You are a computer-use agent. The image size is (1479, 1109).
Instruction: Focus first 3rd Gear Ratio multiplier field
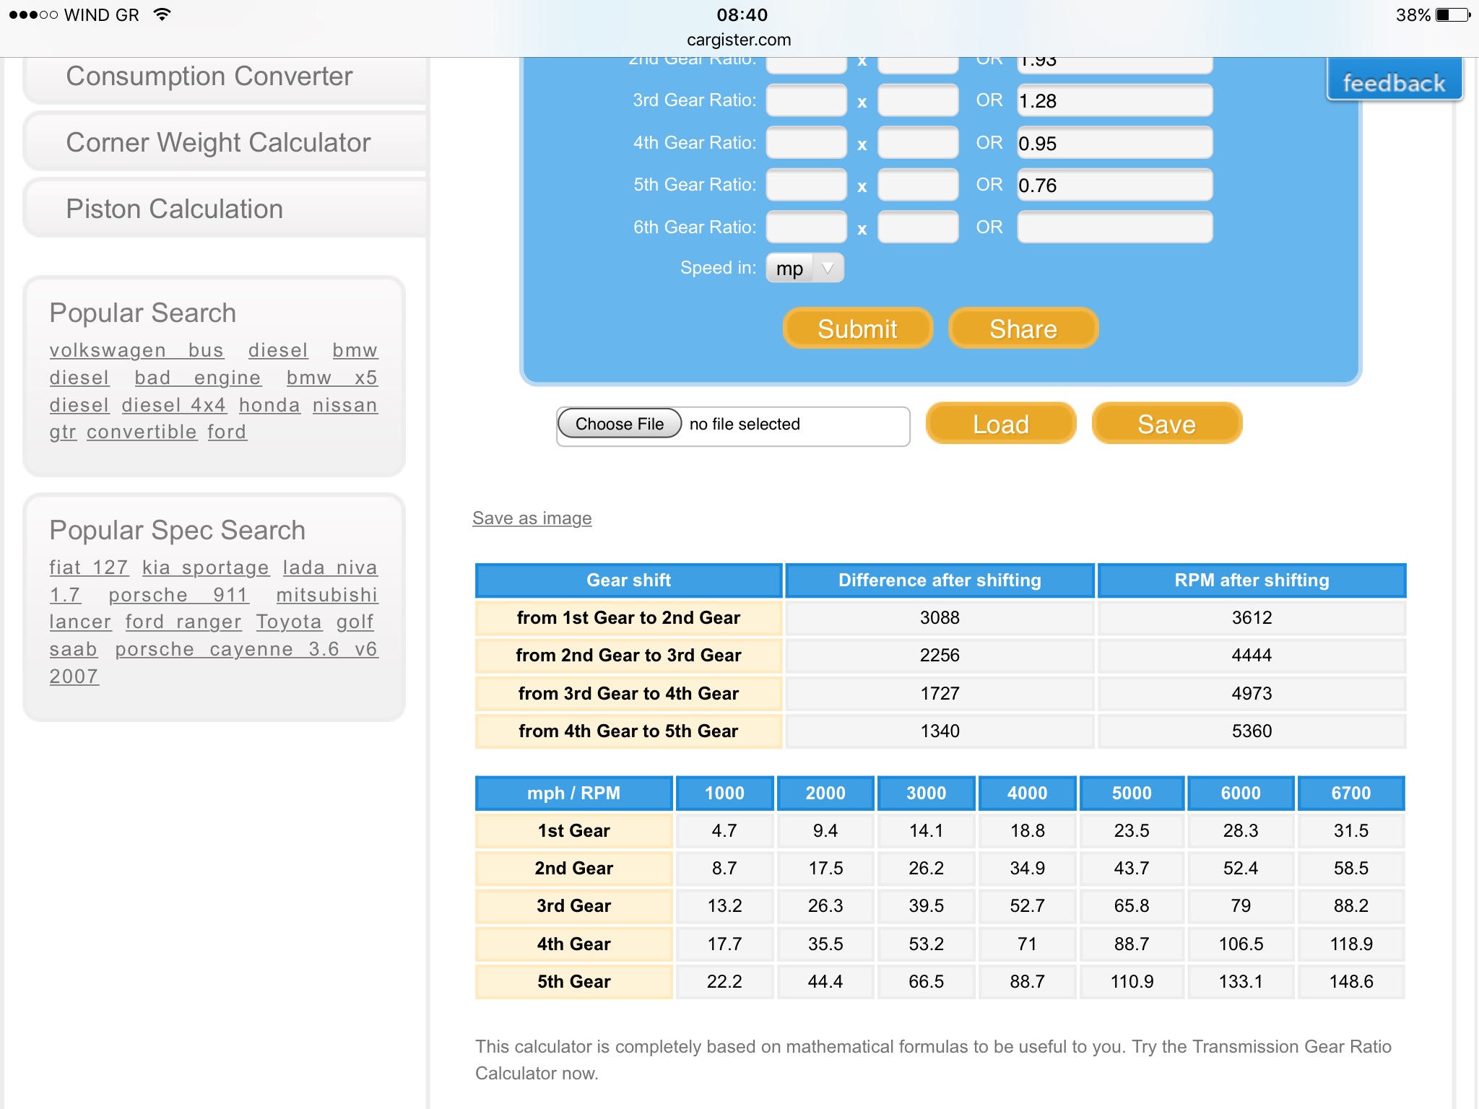point(806,100)
